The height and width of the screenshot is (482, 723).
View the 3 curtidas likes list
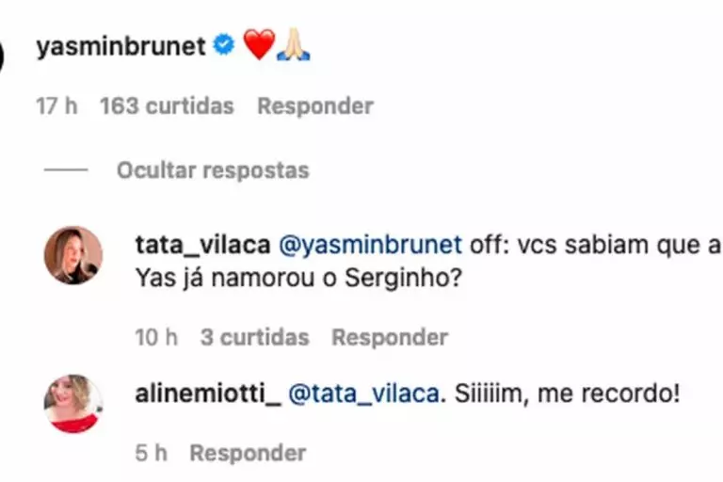pyautogui.click(x=254, y=337)
